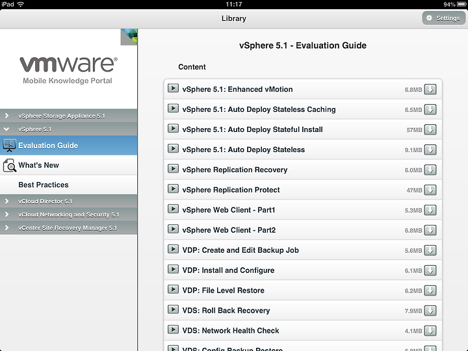Play the vSphere Replication Recovery video
Screen dimensions: 468x351
tap(173, 168)
